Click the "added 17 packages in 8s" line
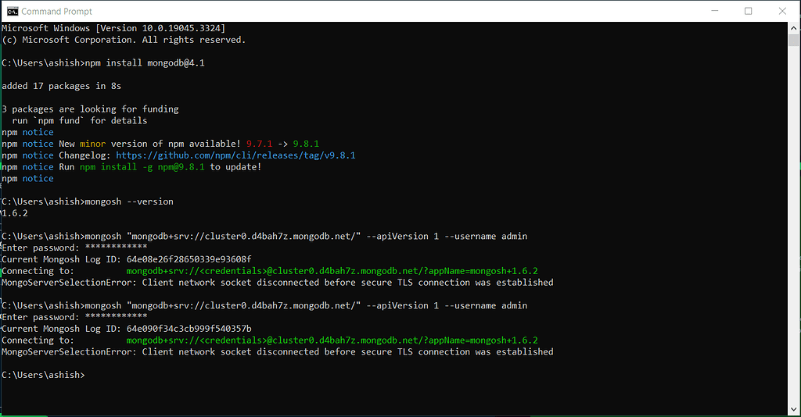The height and width of the screenshot is (417, 801). 61,86
